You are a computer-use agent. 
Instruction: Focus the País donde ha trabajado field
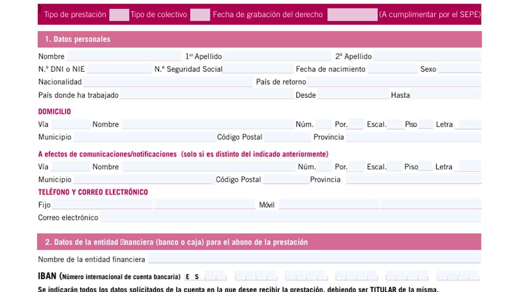[207, 95]
